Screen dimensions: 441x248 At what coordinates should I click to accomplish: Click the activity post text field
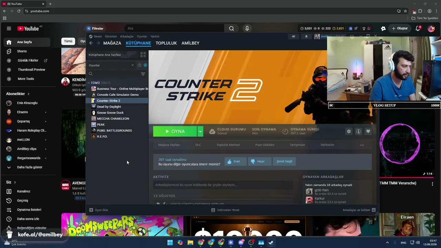(223, 185)
